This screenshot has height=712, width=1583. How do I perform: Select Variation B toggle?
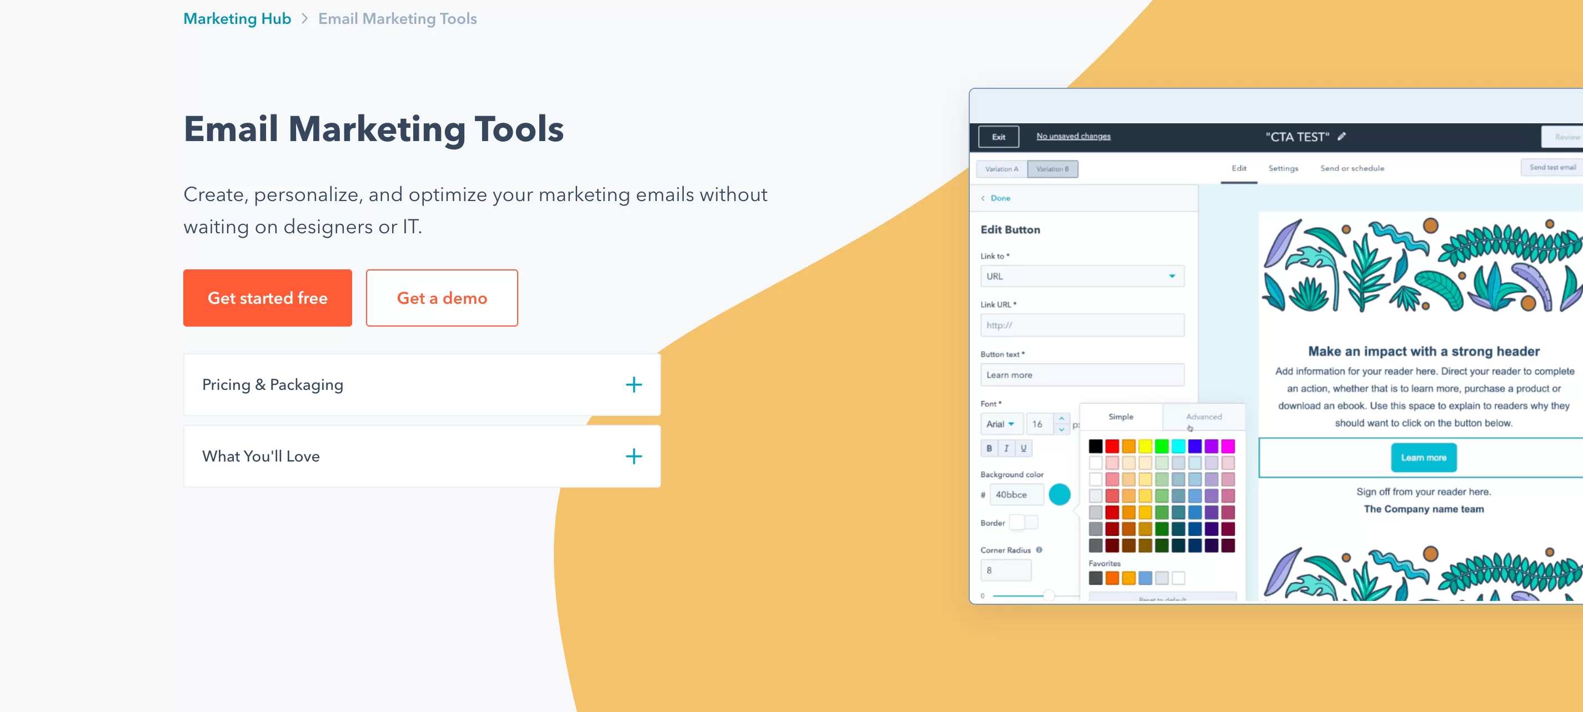[x=1052, y=169]
